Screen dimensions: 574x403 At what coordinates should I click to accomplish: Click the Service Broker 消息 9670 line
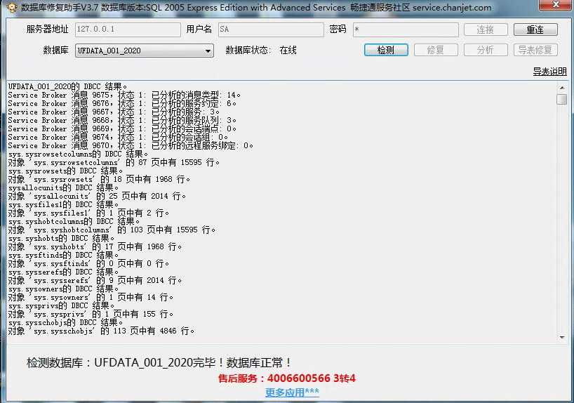131,145
